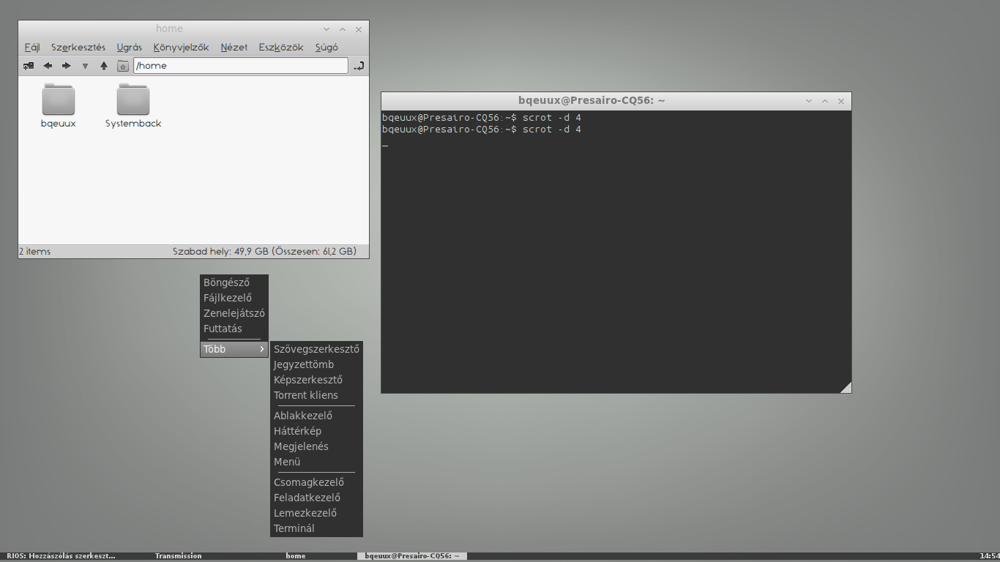Click the '2 items' status bar text
Viewport: 1000px width, 562px height.
coord(34,251)
